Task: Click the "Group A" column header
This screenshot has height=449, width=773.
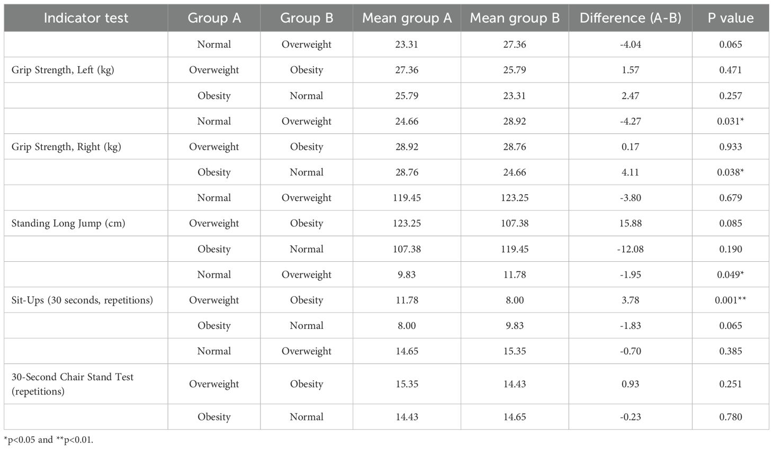Action: pos(214,18)
